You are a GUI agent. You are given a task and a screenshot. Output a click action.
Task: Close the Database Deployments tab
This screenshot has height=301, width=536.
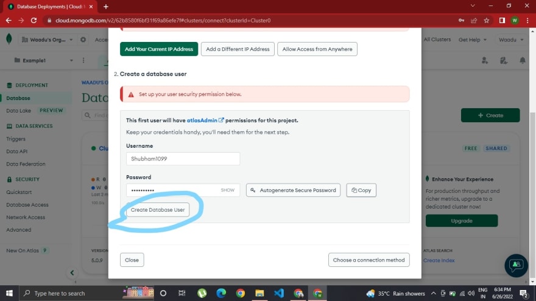[91, 7]
